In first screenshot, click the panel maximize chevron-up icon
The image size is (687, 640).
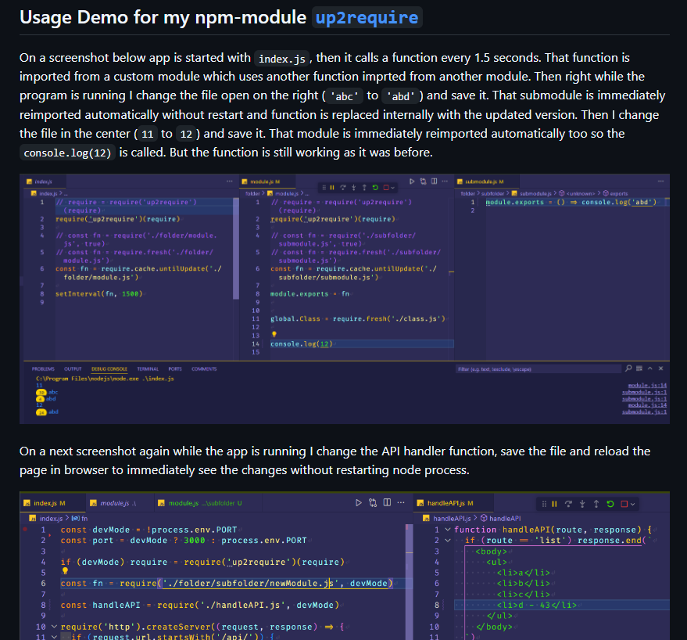point(650,369)
